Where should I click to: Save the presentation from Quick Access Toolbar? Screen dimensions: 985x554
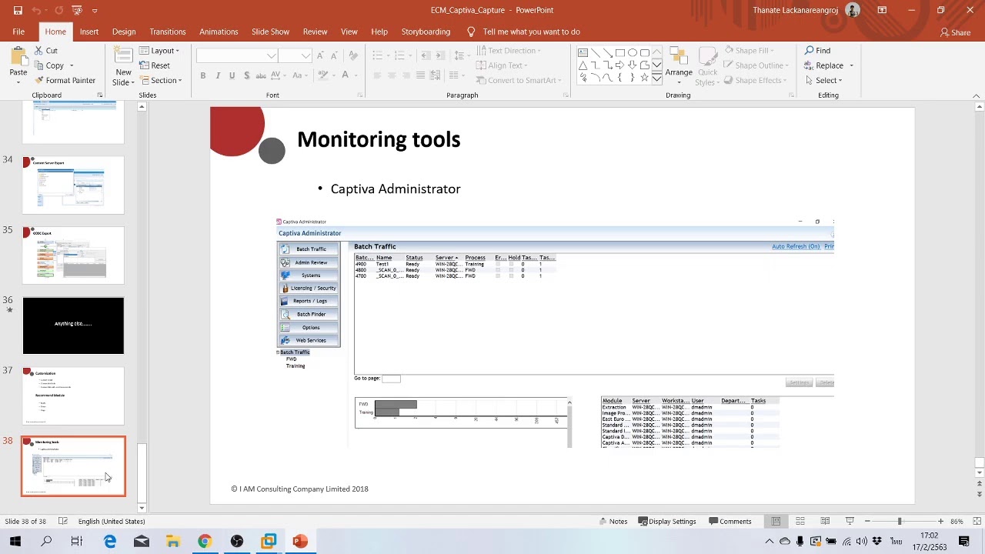(18, 10)
